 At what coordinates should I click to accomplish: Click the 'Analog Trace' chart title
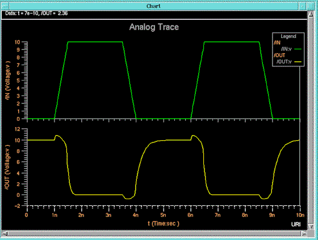[154, 27]
